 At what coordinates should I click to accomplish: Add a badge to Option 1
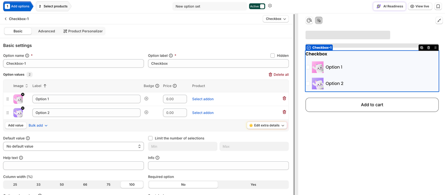tap(146, 99)
